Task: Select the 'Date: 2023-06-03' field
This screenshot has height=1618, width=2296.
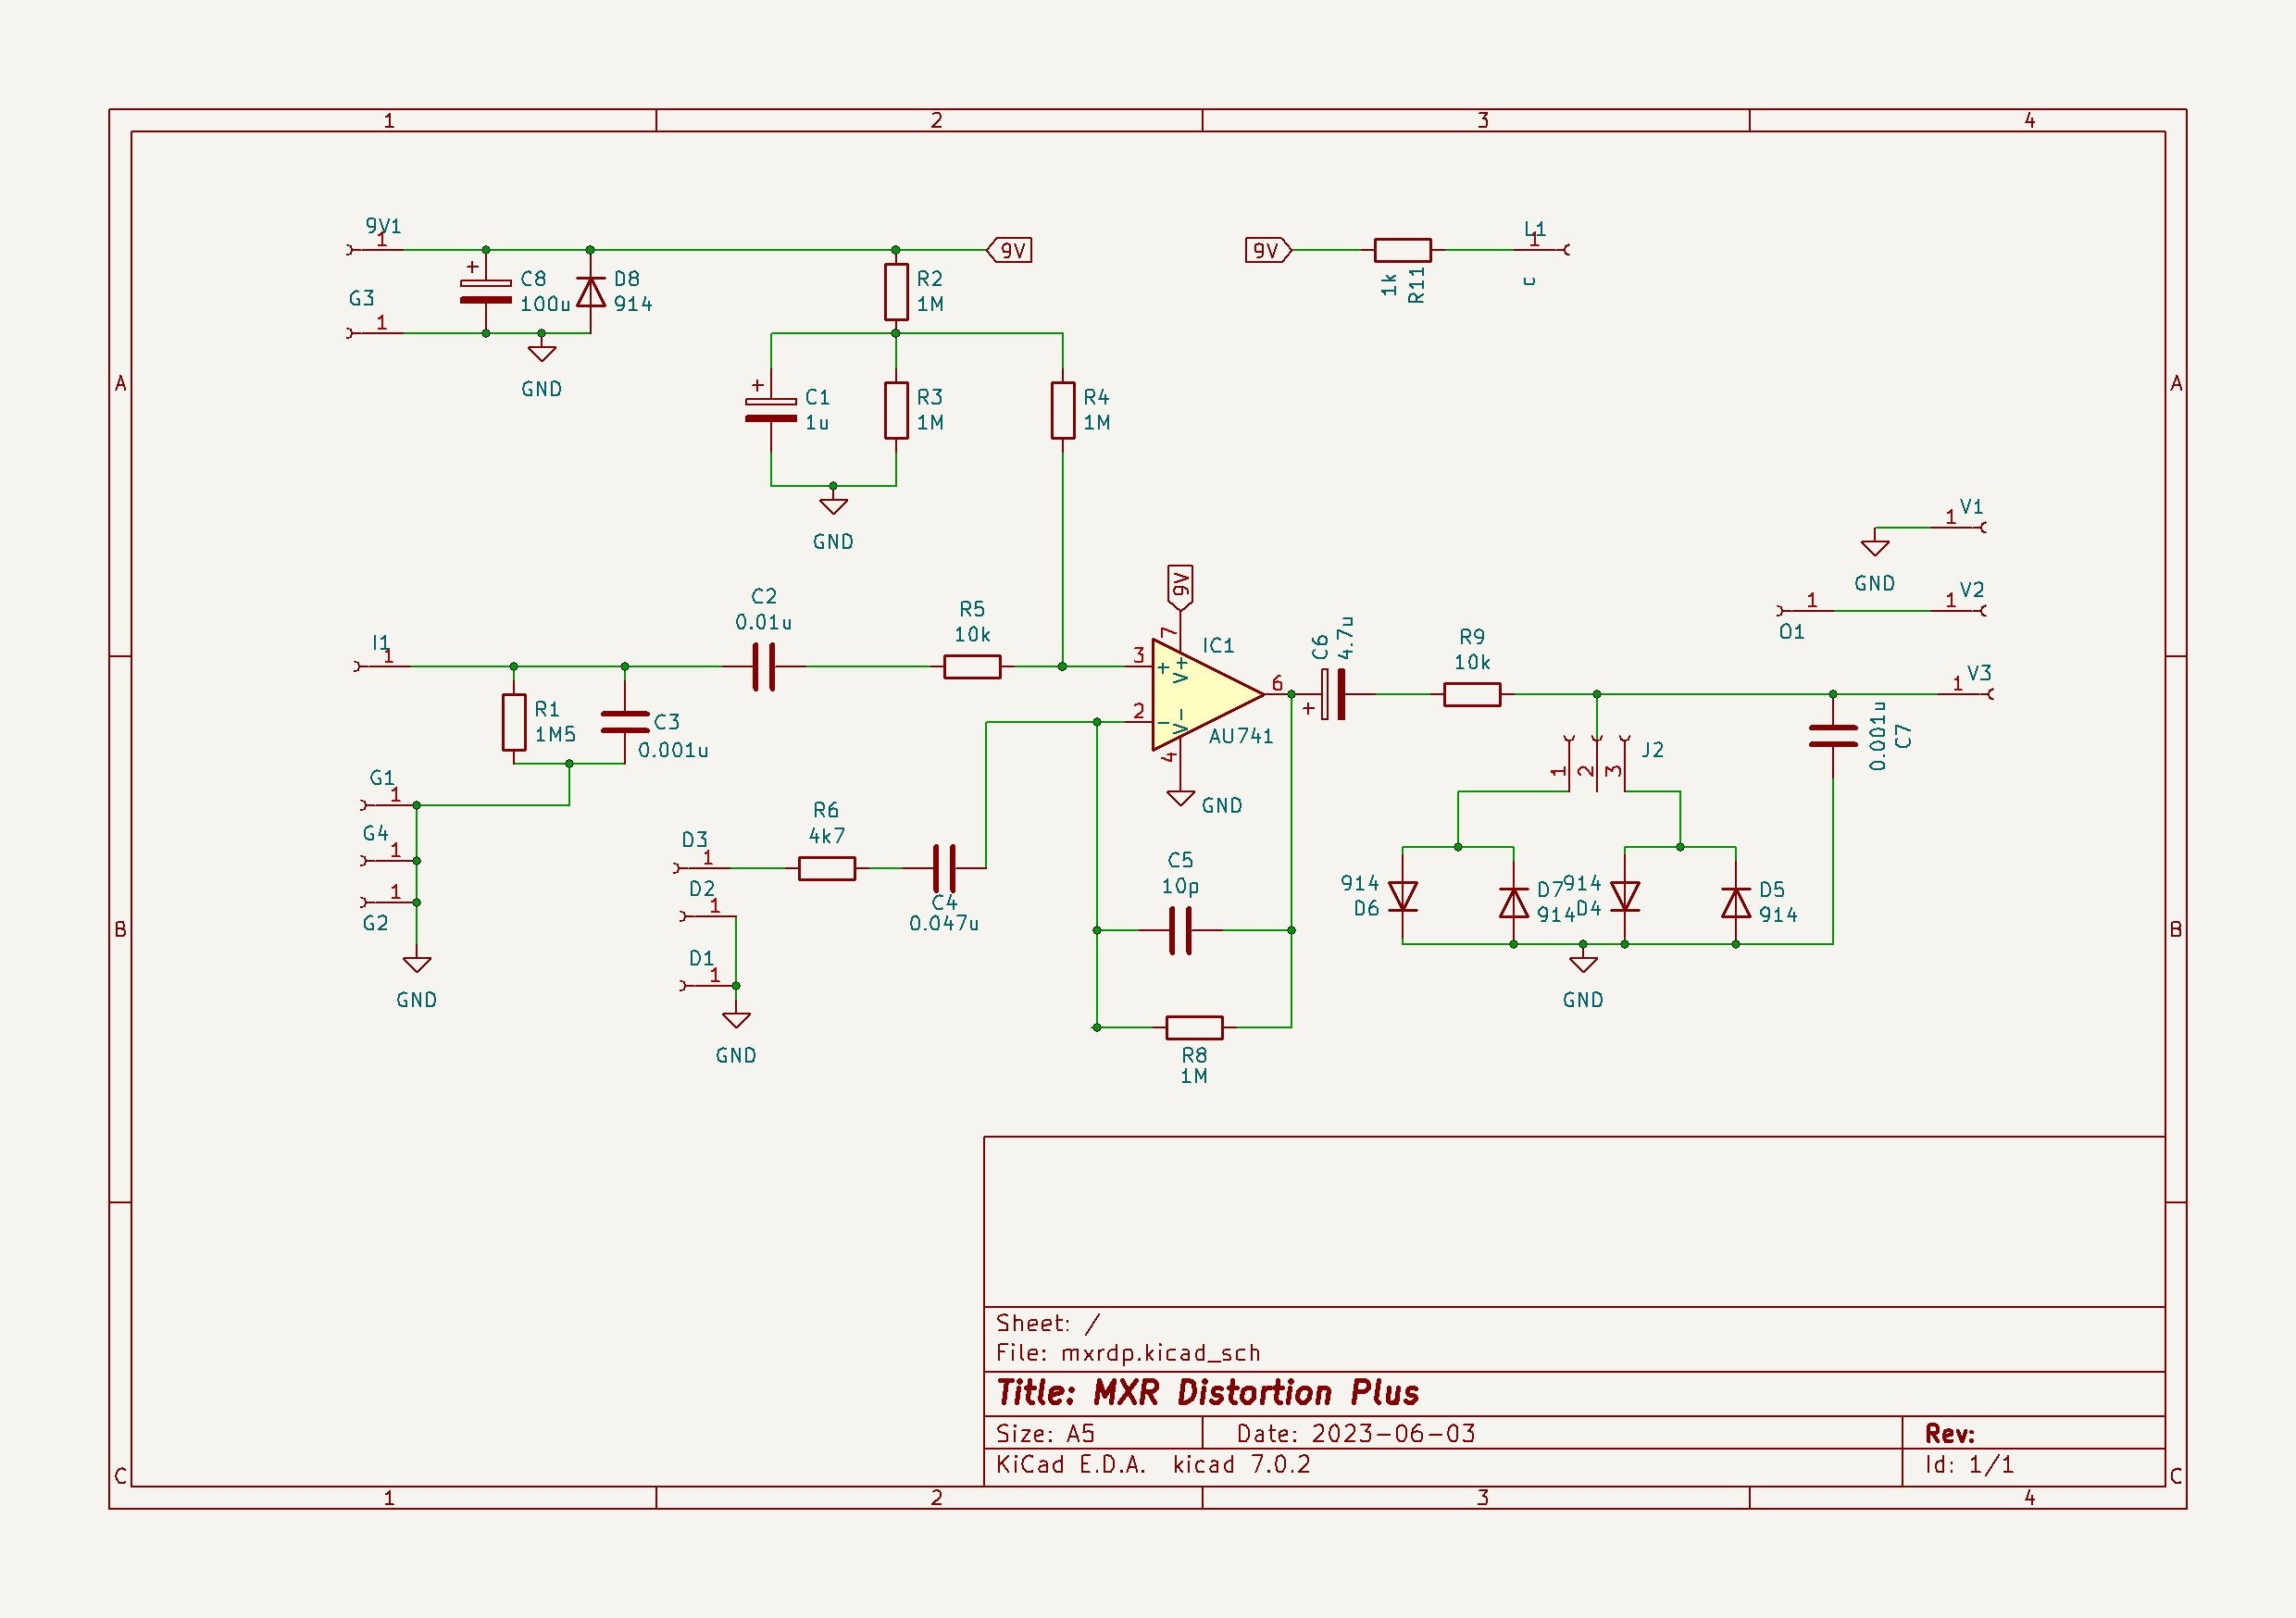Action: (x=1356, y=1433)
